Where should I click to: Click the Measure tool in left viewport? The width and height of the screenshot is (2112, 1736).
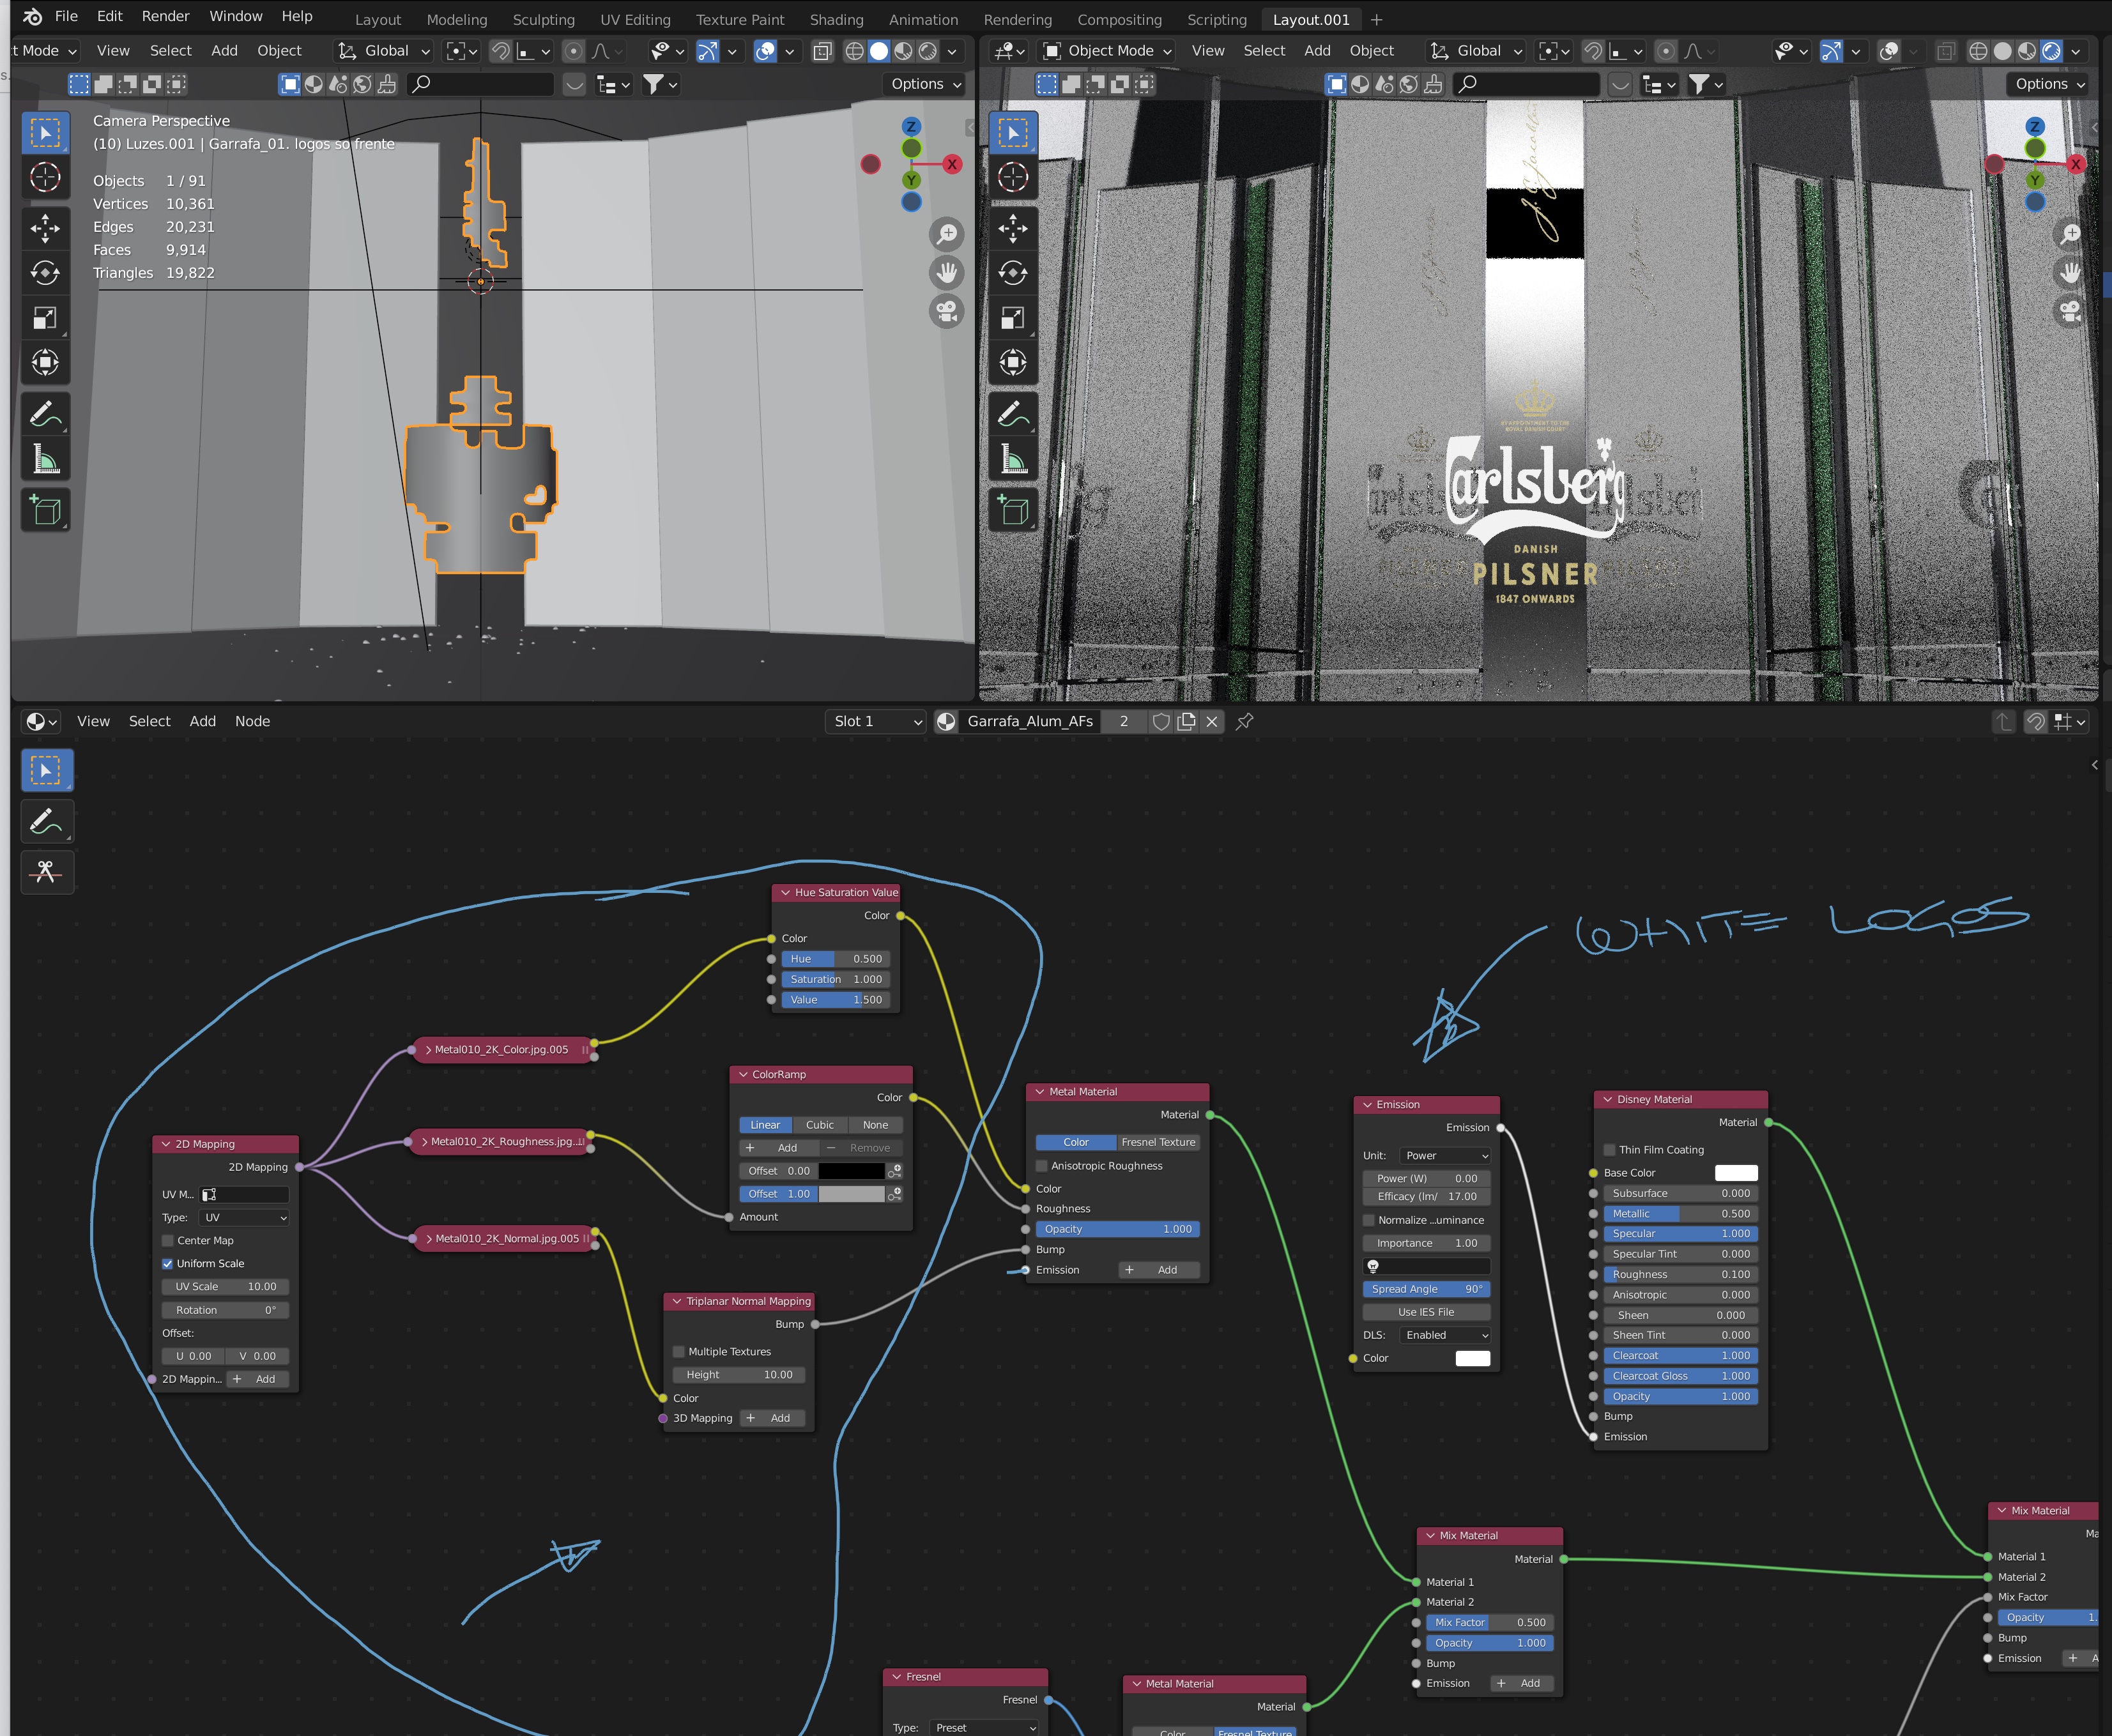point(45,460)
